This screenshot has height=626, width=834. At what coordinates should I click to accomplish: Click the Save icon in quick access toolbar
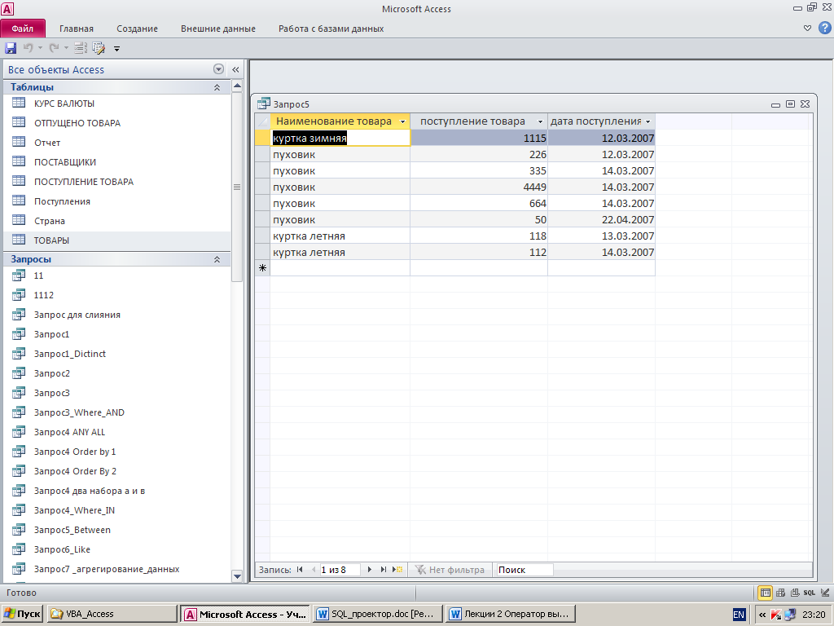pyautogui.click(x=11, y=48)
